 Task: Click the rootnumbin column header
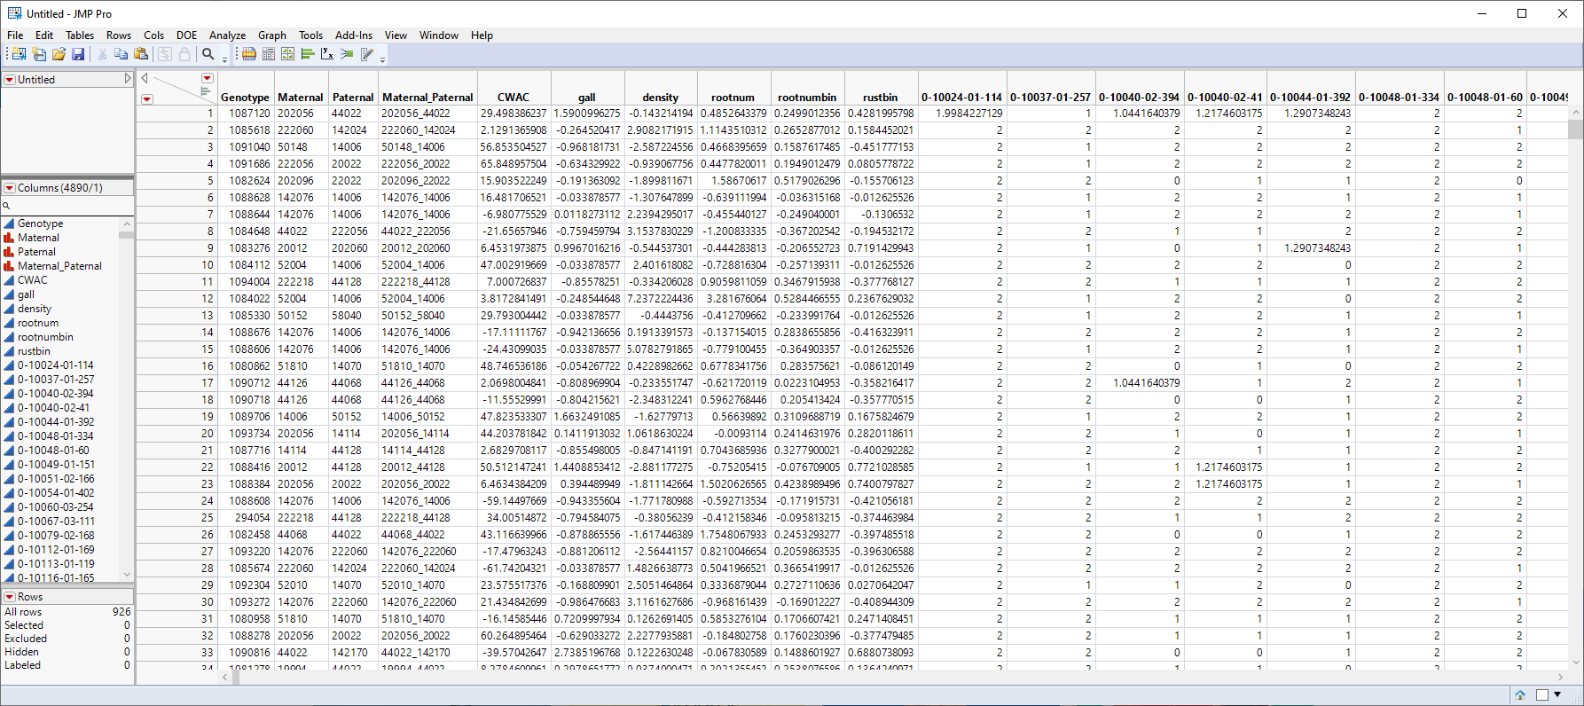click(x=806, y=97)
